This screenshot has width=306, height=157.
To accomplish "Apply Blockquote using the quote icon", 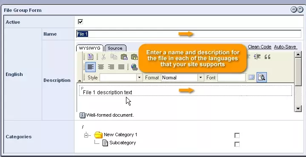I will [267, 57].
